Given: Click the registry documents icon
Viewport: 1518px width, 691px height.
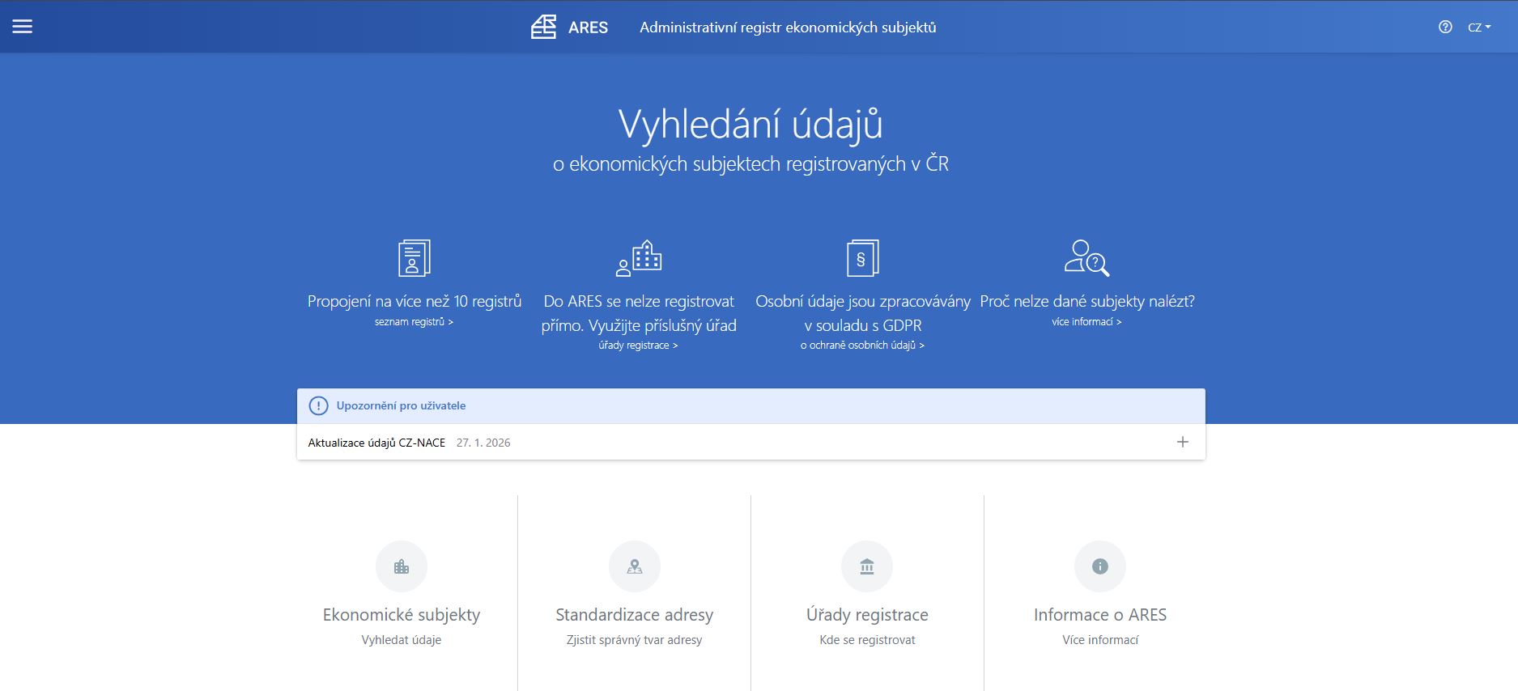Looking at the screenshot, I should click(x=415, y=258).
